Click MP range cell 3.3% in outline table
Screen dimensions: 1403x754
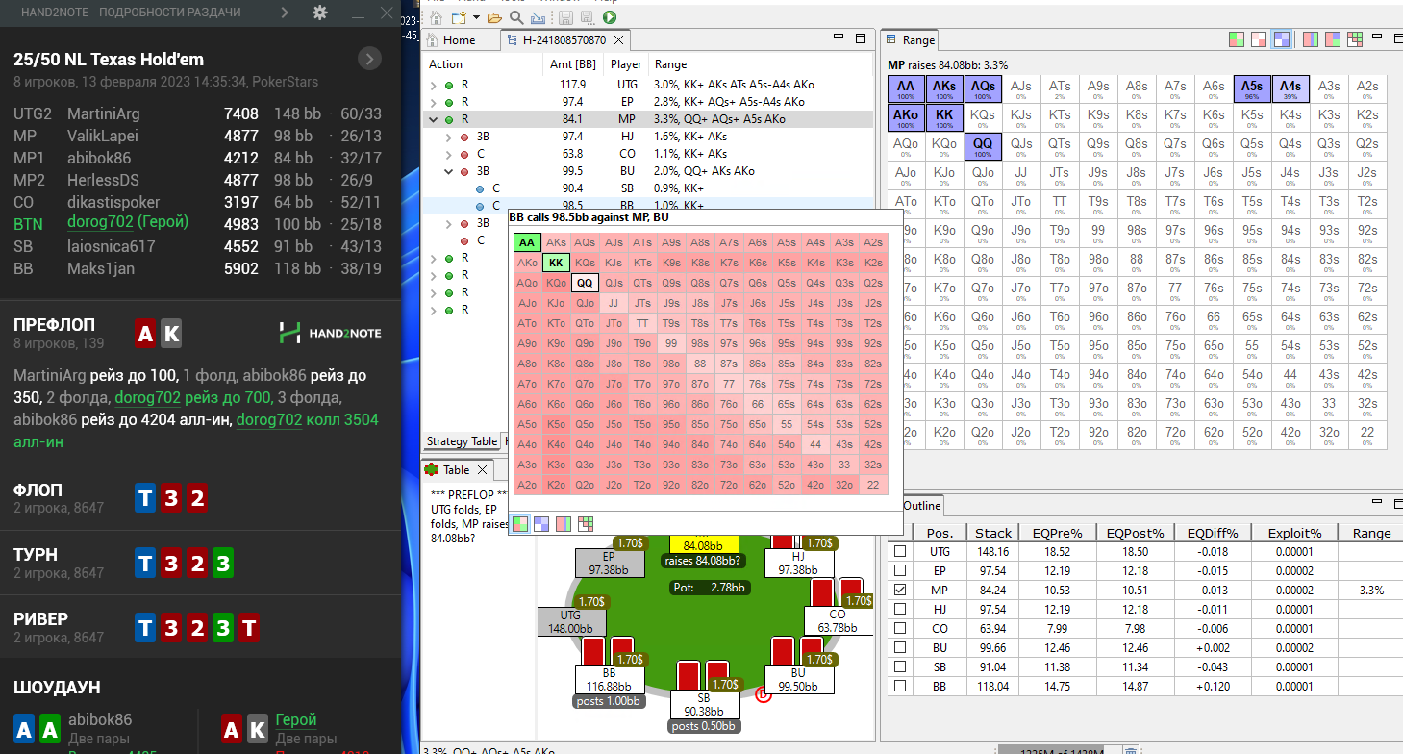[1371, 590]
